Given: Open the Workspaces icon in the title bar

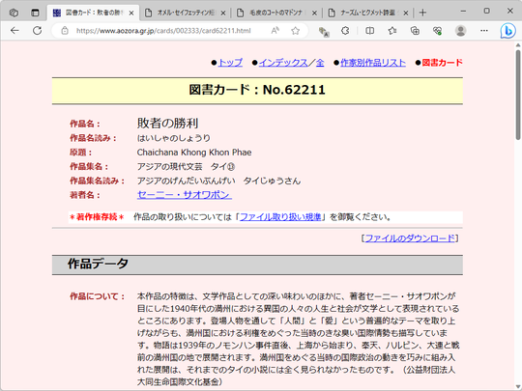Looking at the screenshot, I should pos(14,13).
